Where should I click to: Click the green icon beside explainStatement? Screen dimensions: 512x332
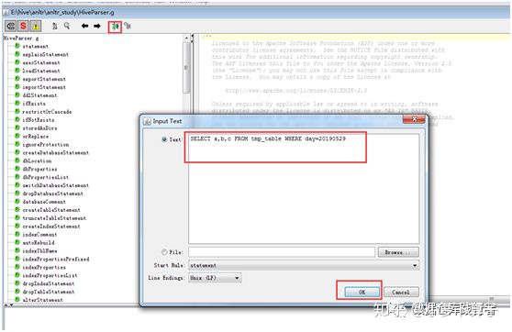point(17,54)
